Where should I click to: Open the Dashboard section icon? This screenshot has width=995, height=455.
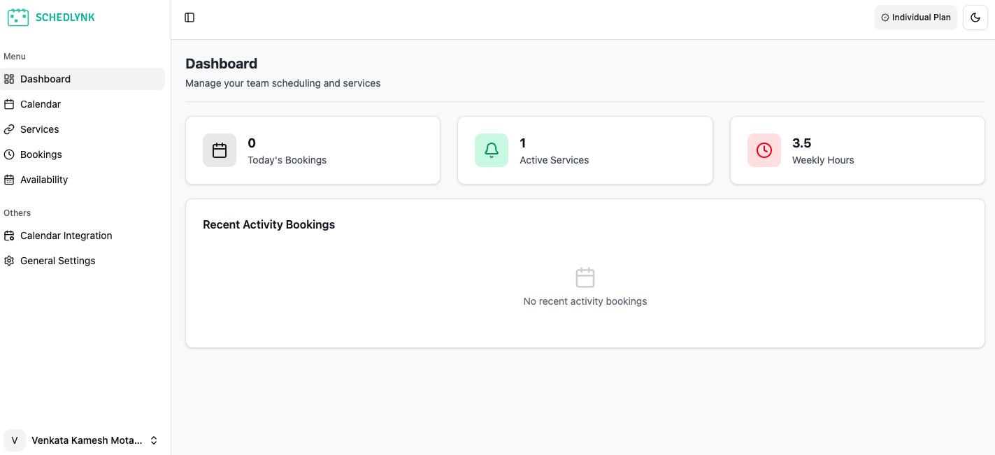9,78
